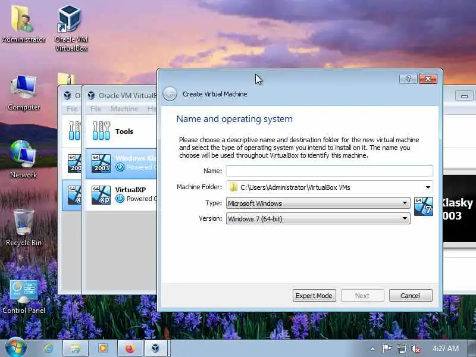476x357 pixels.
Task: Open the network tray icon
Action: (401, 349)
